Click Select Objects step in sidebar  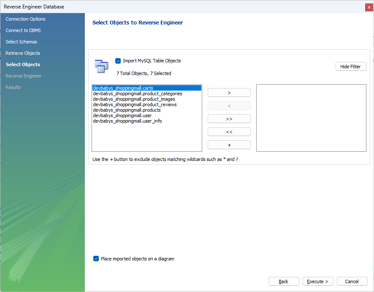23,64
